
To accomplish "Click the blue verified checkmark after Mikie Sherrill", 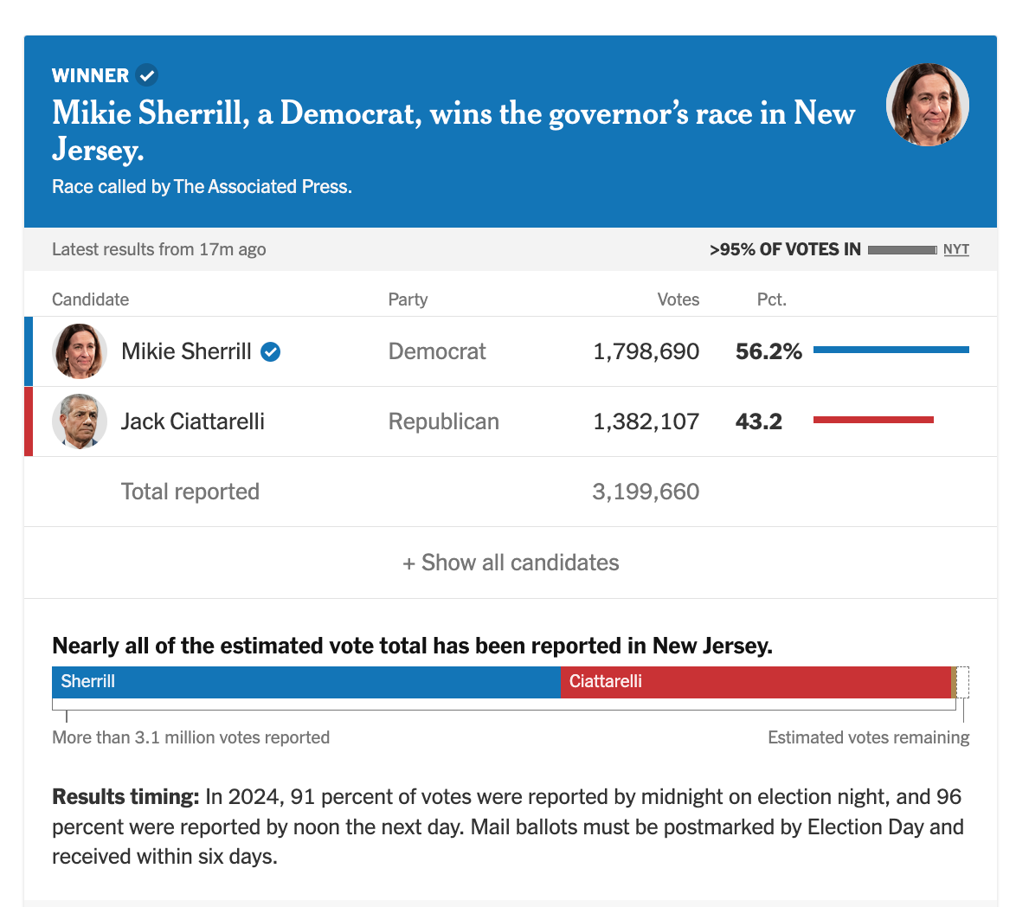I will pos(271,351).
